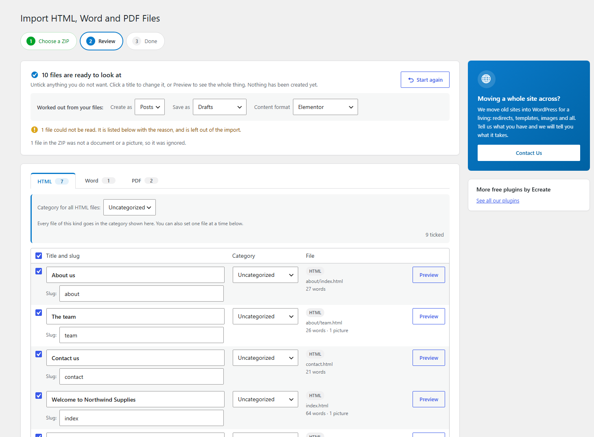
Task: Click the 'index' slug field
Action: (142, 418)
